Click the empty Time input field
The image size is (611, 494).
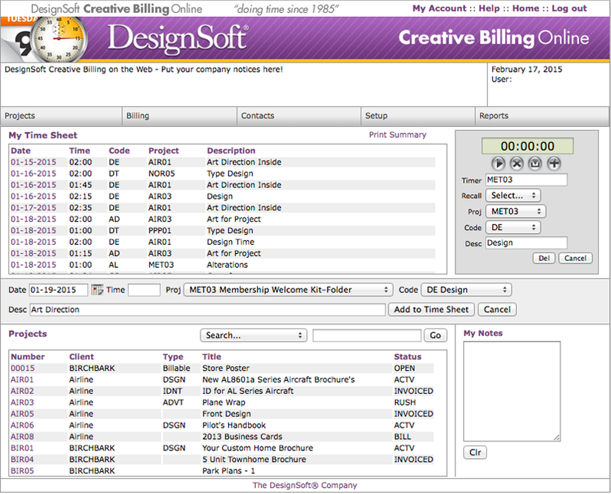click(x=144, y=289)
